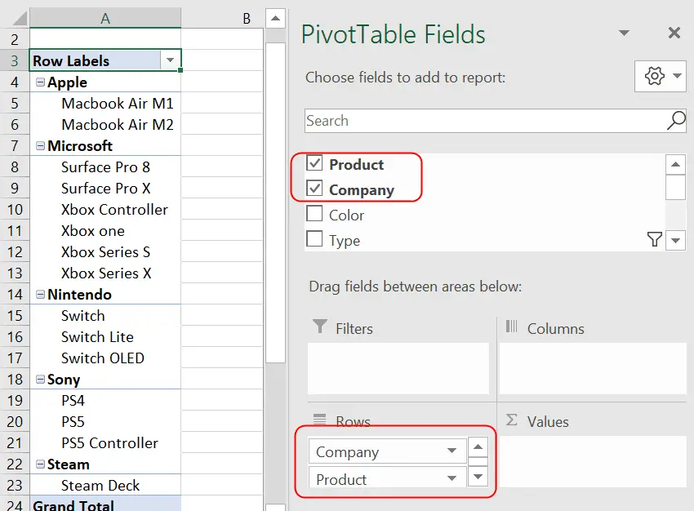
Task: Close the PivotTable Fields pane
Action: click(x=674, y=33)
